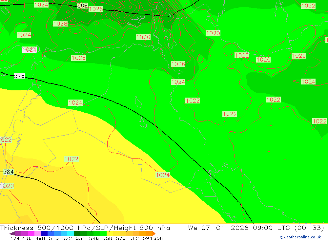Click the 584 height contour label
This screenshot has height=240, width=328.
click(9, 172)
